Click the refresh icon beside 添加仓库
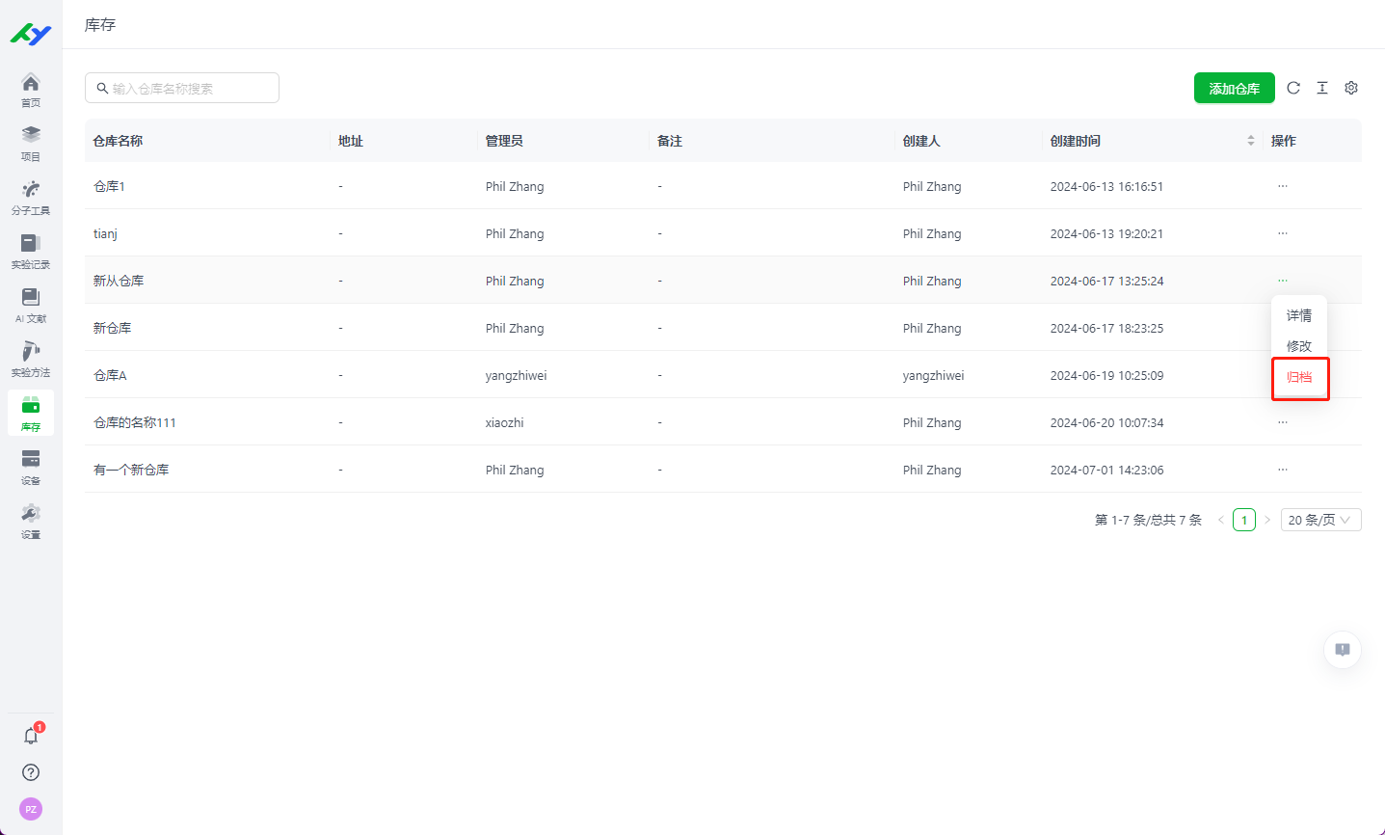The height and width of the screenshot is (835, 1385). [1293, 88]
